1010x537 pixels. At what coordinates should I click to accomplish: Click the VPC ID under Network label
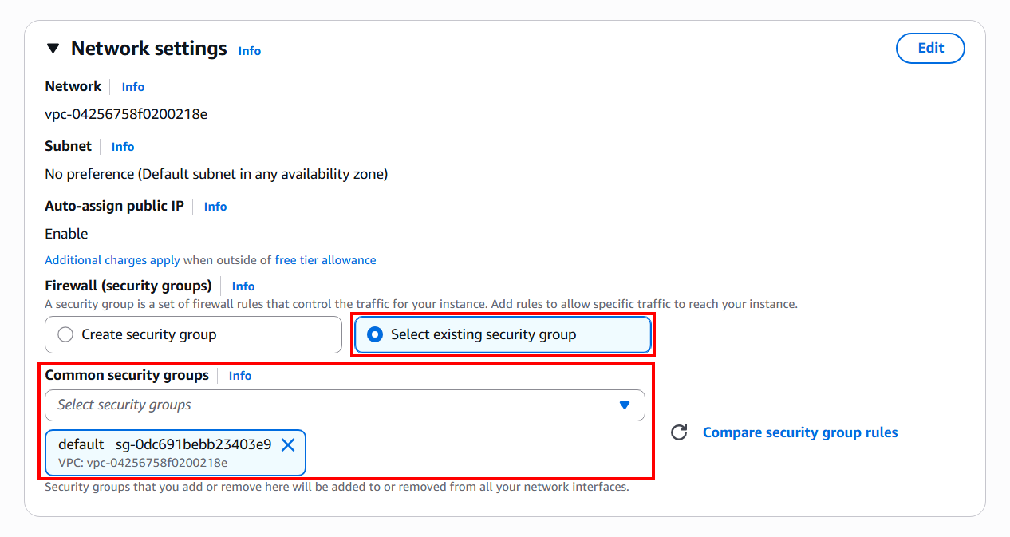click(126, 114)
